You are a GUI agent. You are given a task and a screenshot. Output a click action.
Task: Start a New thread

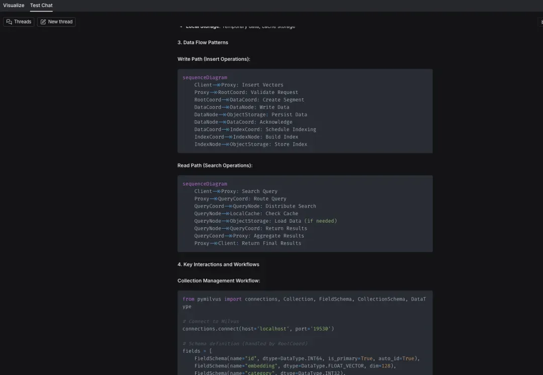click(x=56, y=22)
